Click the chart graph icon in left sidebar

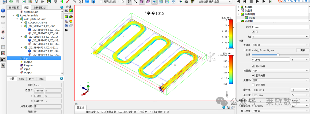[x=3, y=53]
